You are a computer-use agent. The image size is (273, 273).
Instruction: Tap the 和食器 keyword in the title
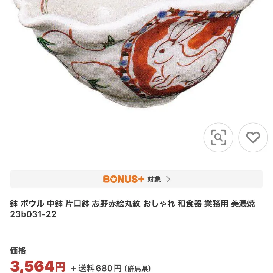tap(190, 204)
